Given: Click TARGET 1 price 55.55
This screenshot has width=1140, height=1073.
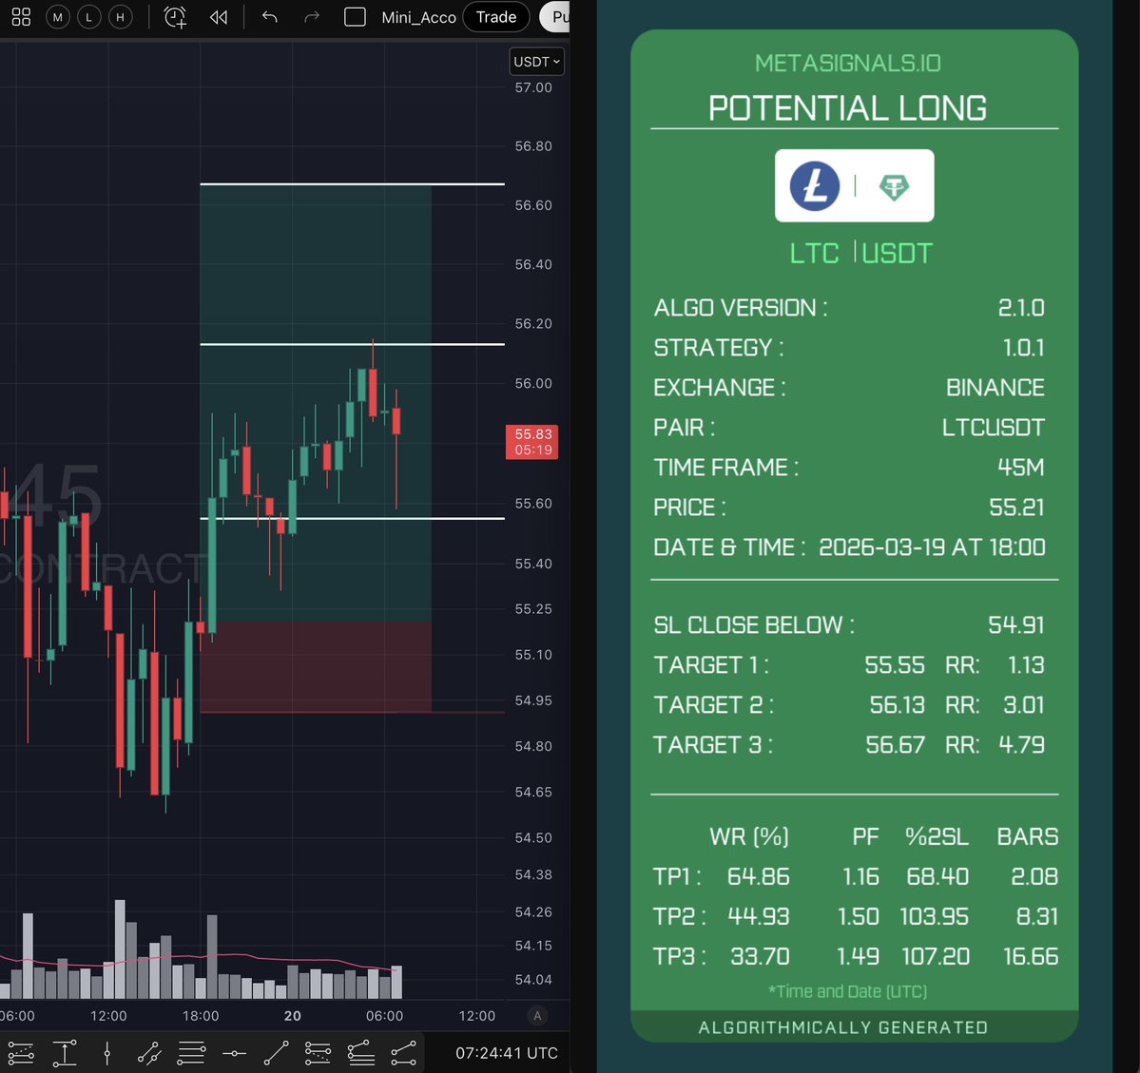Looking at the screenshot, I should (x=895, y=665).
